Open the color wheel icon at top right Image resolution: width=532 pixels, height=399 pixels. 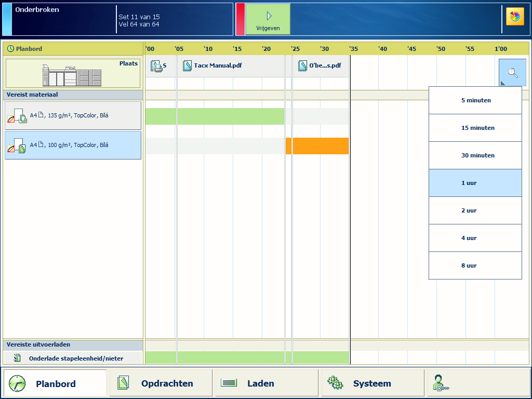pos(515,17)
